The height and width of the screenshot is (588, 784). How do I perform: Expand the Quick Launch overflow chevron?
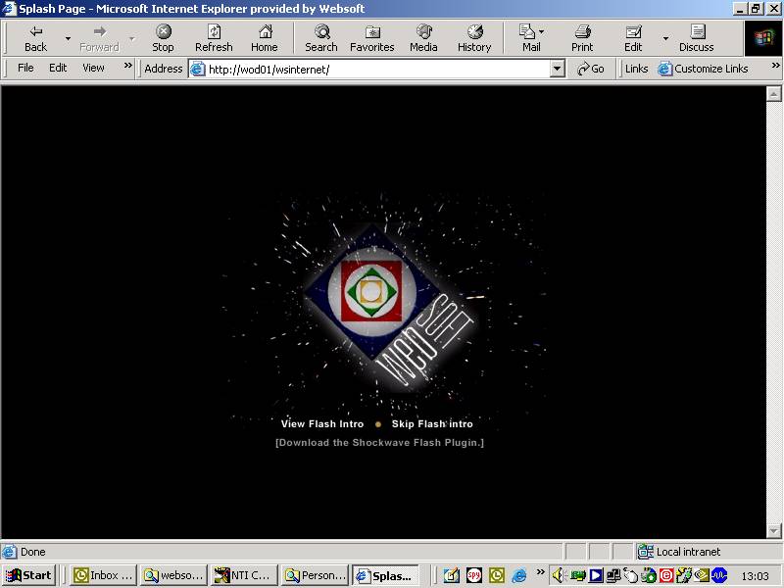pyautogui.click(x=540, y=572)
